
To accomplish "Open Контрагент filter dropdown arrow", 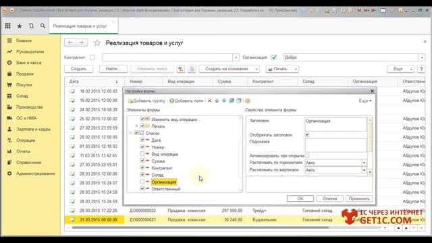I will pos(236,57).
